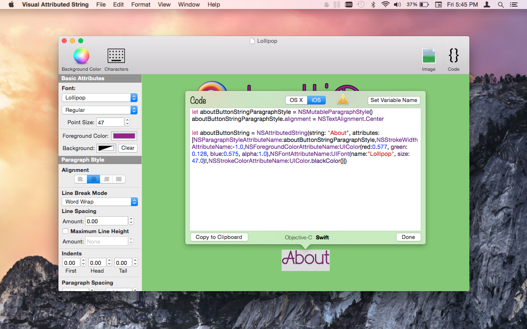Viewport: 527px width, 329px height.
Task: Click the volume menu bar icon
Action: (x=397, y=5)
